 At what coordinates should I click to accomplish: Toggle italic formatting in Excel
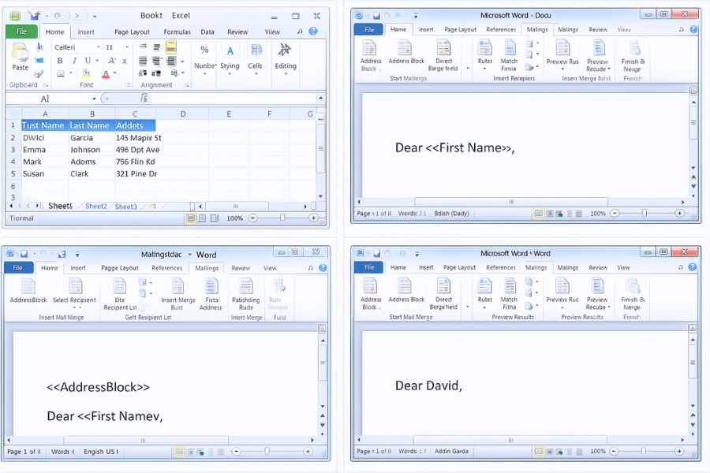(x=73, y=61)
